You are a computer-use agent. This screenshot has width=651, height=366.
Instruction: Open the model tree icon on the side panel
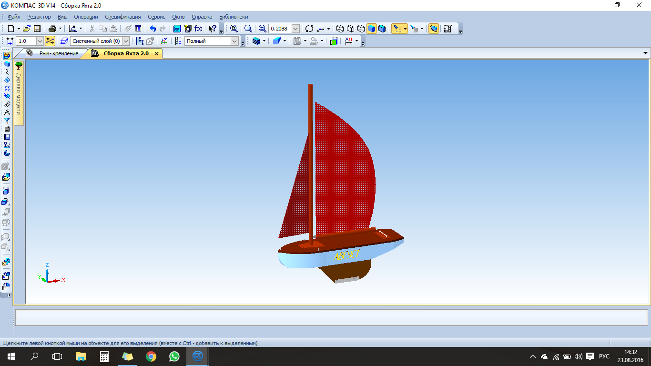19,66
